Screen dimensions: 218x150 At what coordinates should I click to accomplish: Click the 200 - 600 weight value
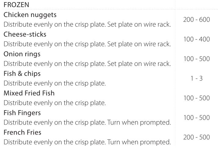click(x=196, y=20)
